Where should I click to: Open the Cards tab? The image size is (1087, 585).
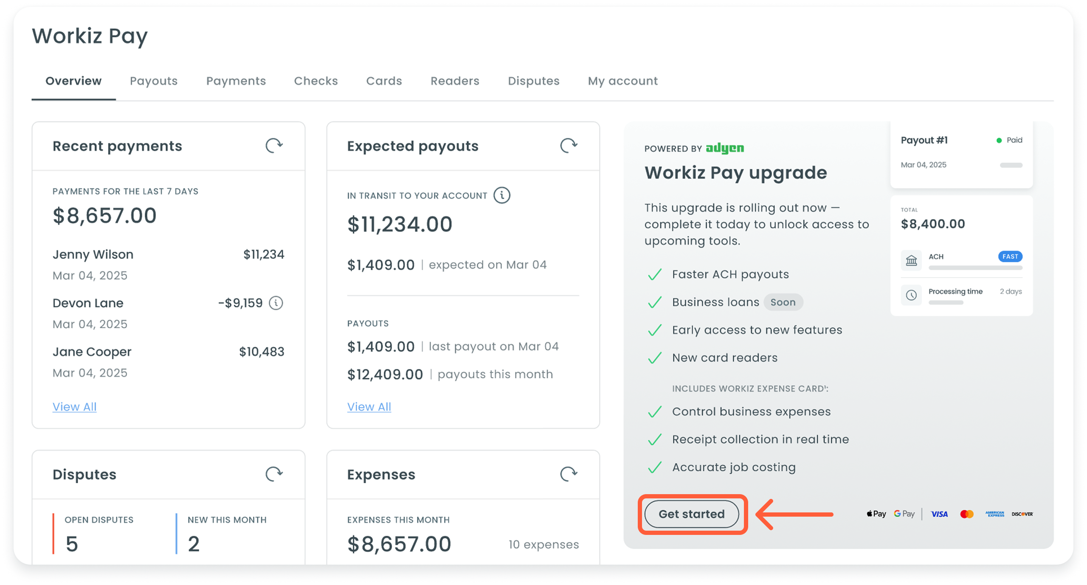coord(384,81)
